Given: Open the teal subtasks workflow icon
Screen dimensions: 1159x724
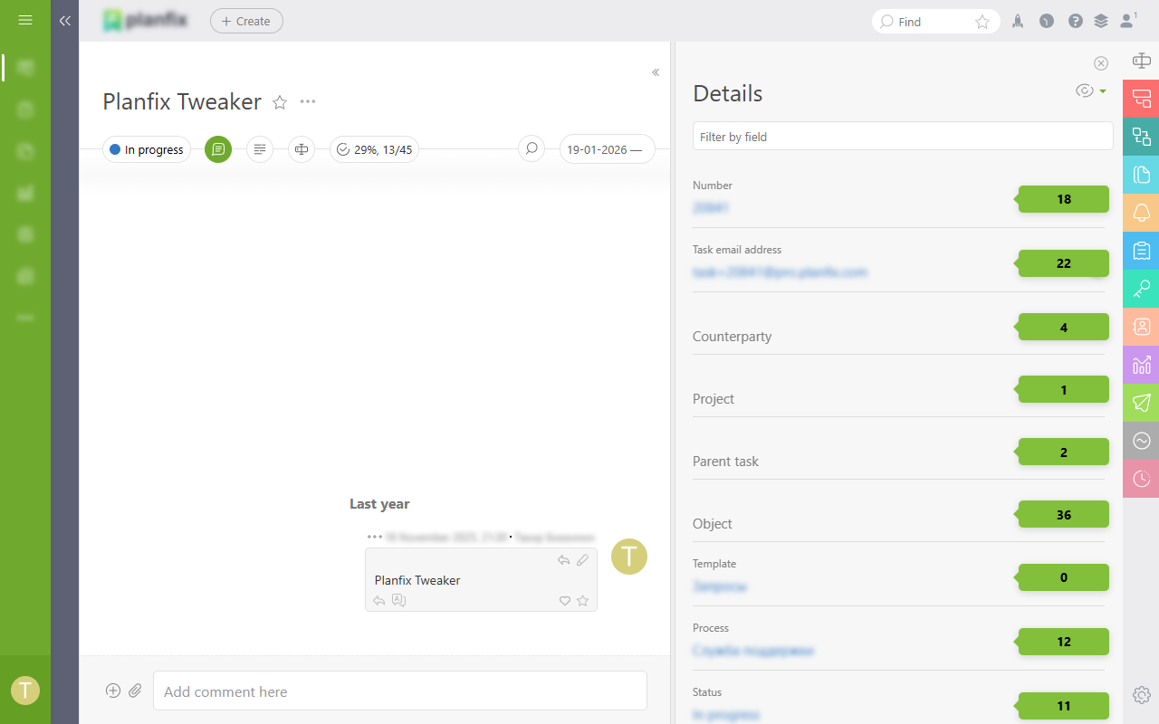Looking at the screenshot, I should [x=1141, y=137].
